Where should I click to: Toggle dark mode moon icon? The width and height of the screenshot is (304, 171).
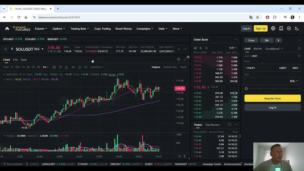coord(297,28)
